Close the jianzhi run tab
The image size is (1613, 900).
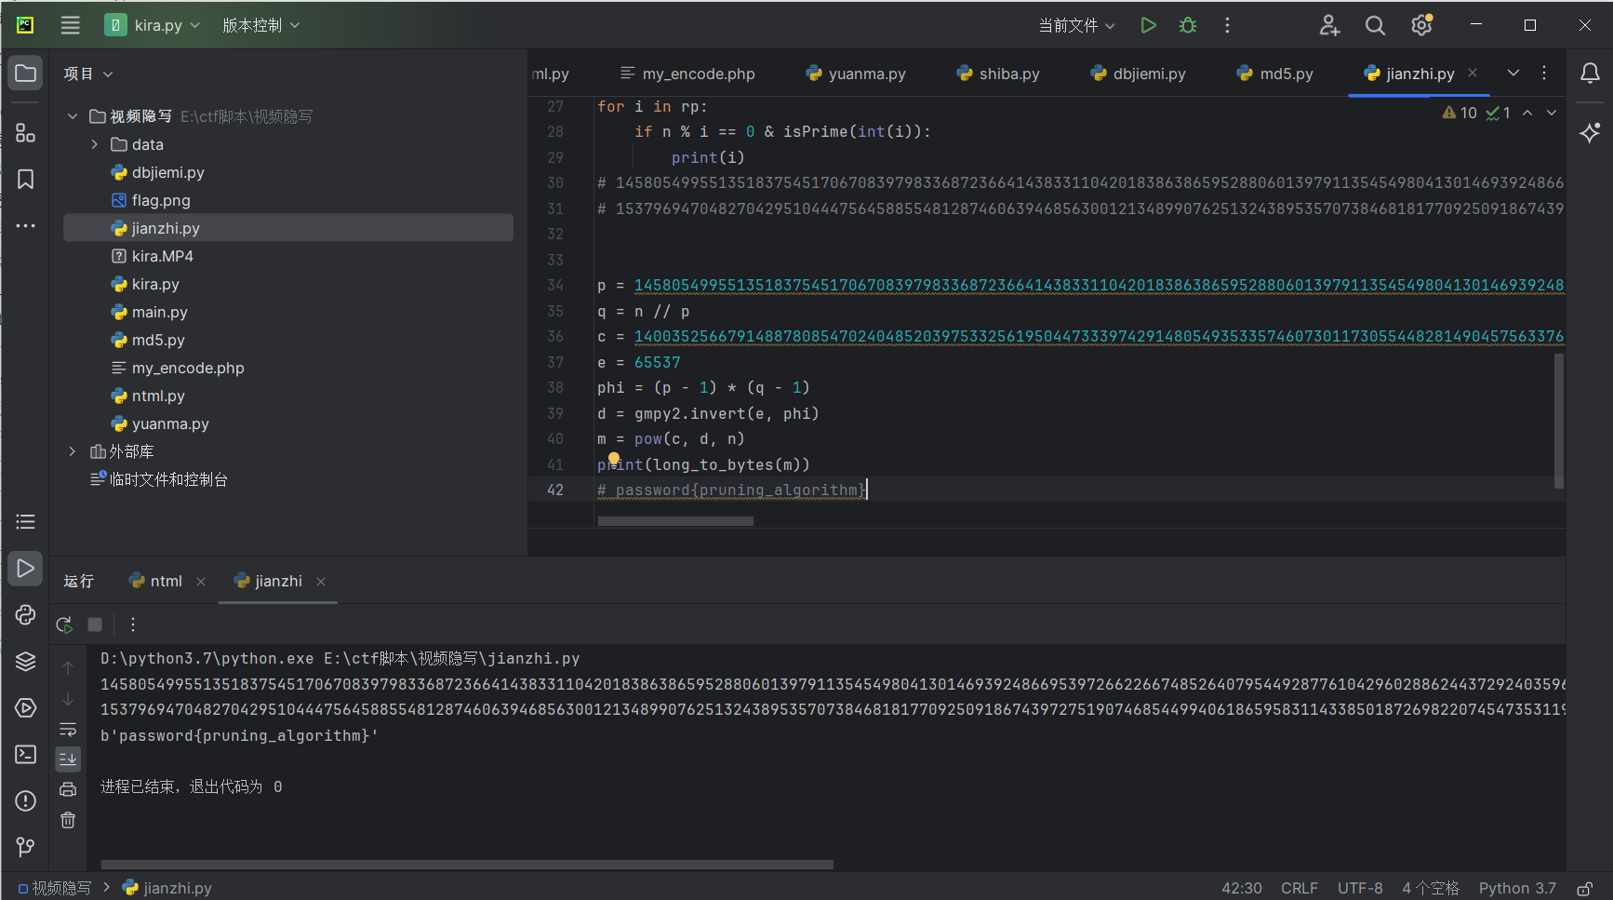tap(321, 582)
